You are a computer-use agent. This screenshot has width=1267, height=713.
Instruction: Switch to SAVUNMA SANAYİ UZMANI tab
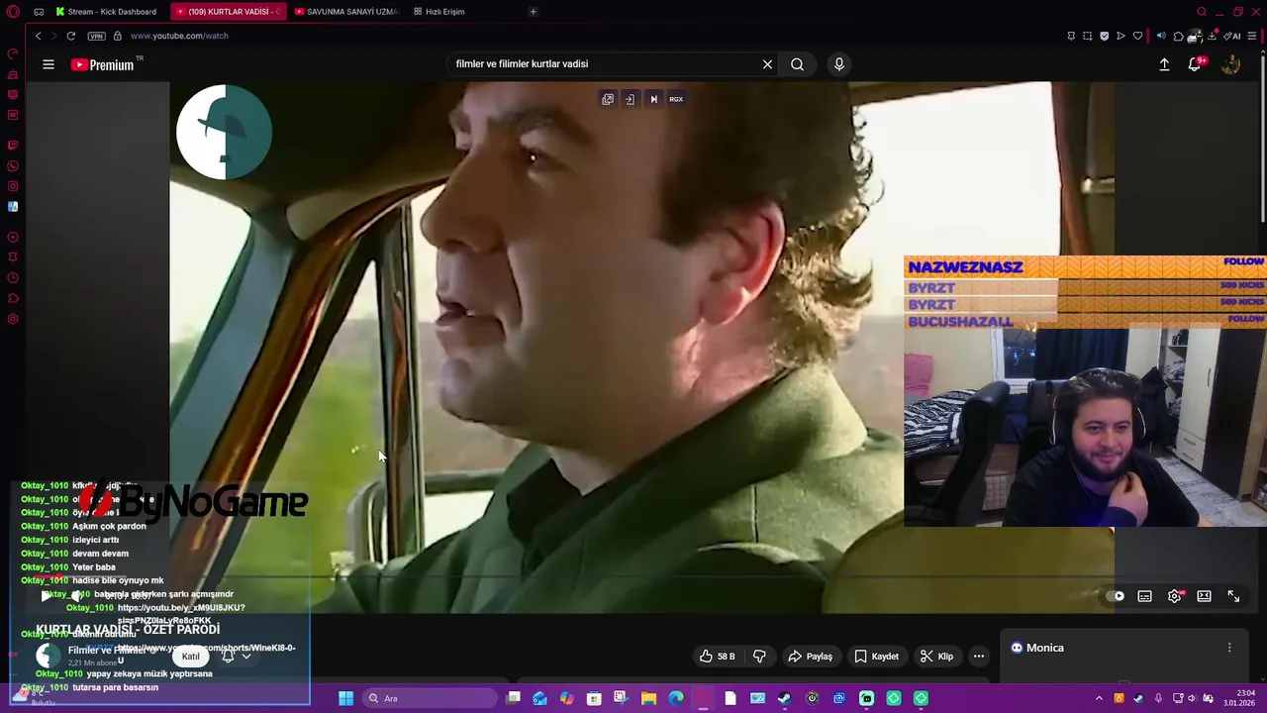click(x=346, y=12)
